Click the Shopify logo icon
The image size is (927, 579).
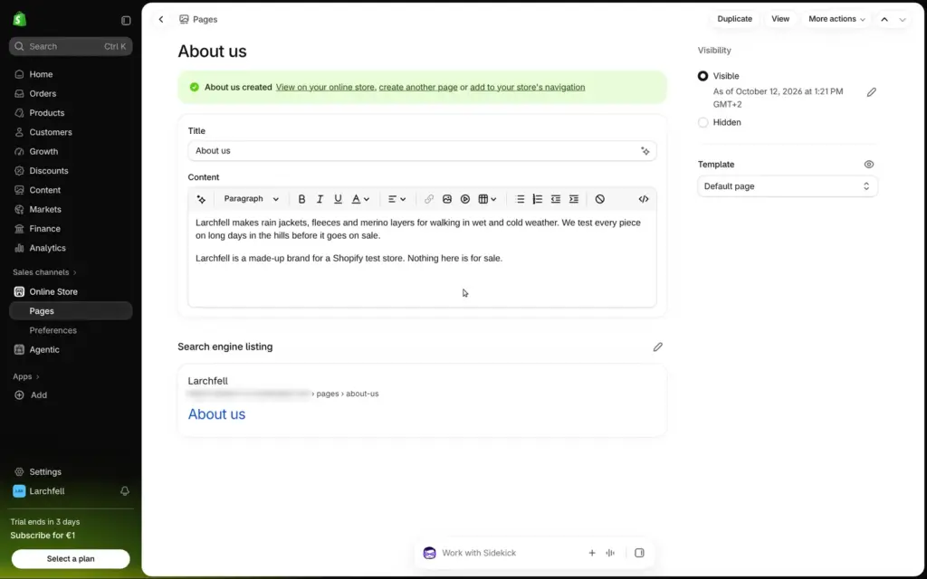point(20,19)
